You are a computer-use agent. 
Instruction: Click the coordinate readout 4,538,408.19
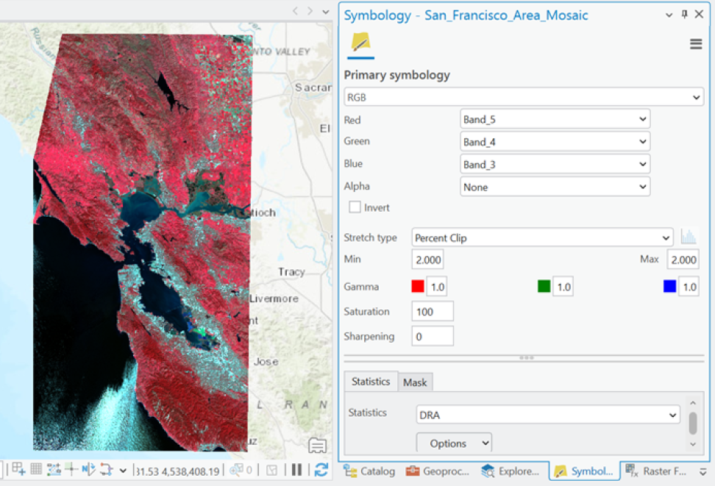pos(190,471)
